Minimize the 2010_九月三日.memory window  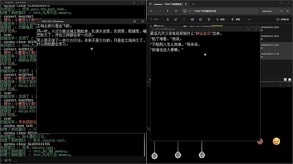click(126, 22)
